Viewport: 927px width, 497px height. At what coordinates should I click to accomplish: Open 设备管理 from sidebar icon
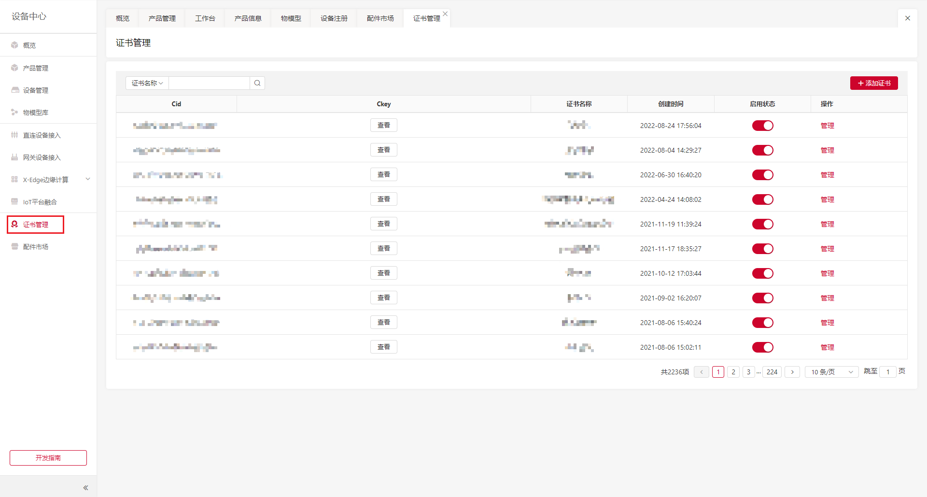(15, 90)
